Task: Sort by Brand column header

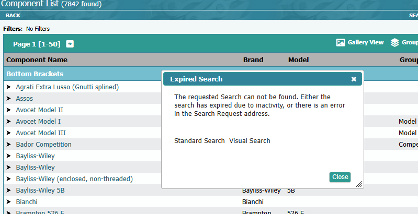Action: coord(253,60)
